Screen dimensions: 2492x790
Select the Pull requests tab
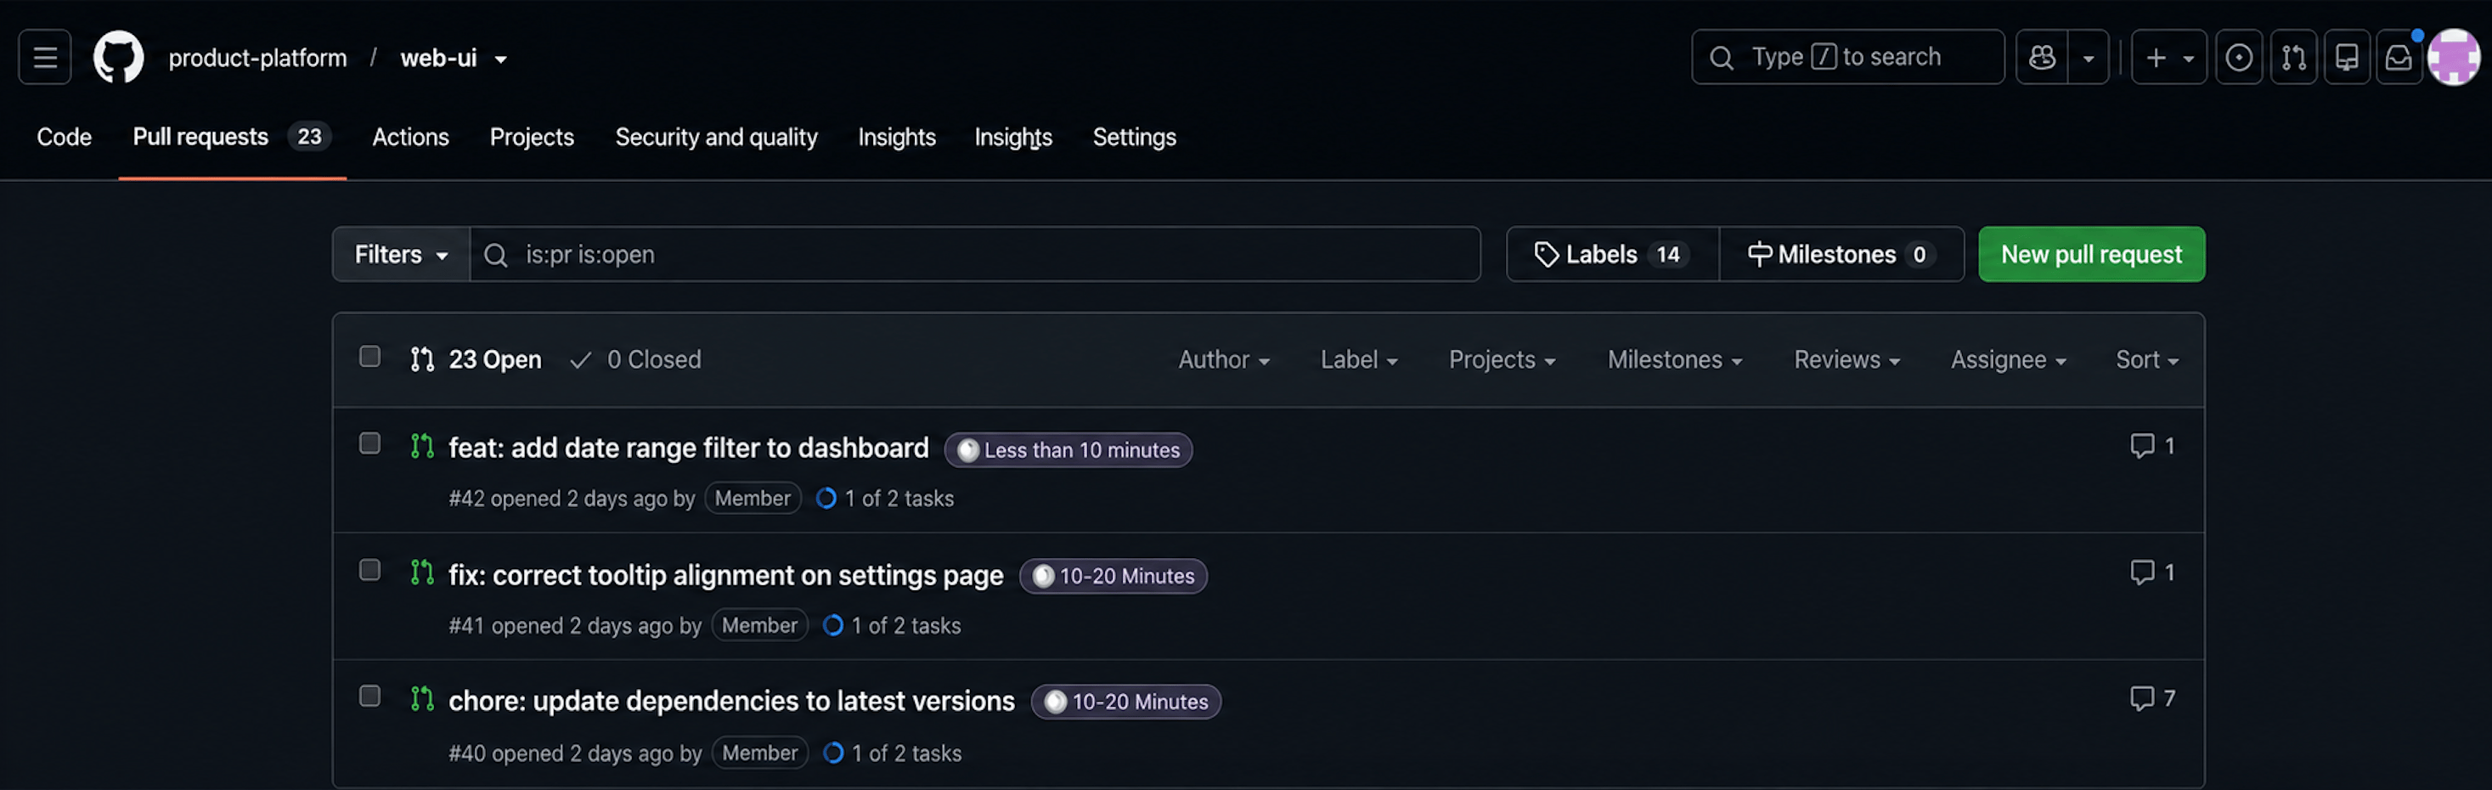[x=231, y=138]
